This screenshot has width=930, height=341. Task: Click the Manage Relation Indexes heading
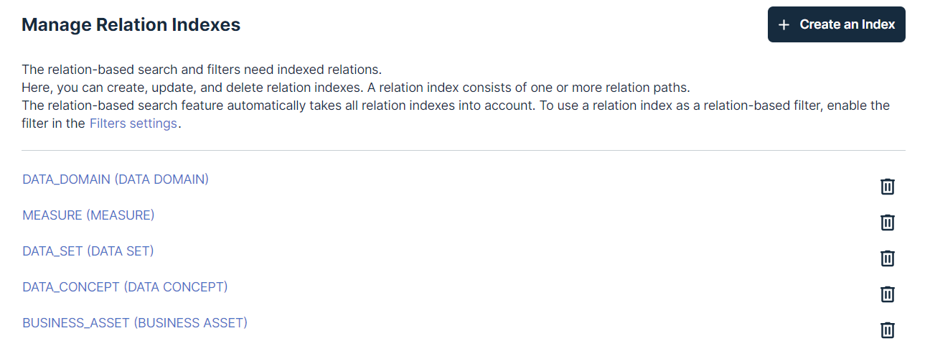pyautogui.click(x=131, y=25)
